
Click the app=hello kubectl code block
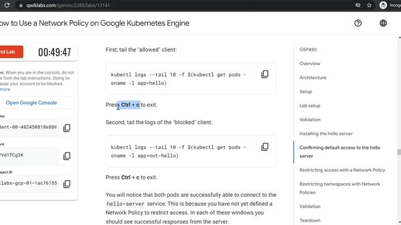pyautogui.click(x=190, y=79)
